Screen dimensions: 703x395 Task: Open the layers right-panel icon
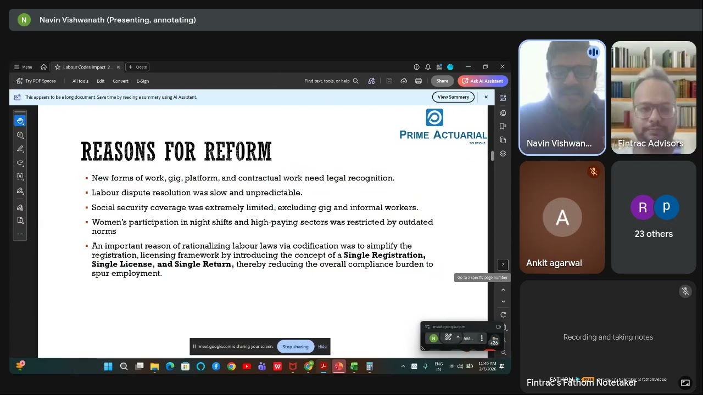503,154
